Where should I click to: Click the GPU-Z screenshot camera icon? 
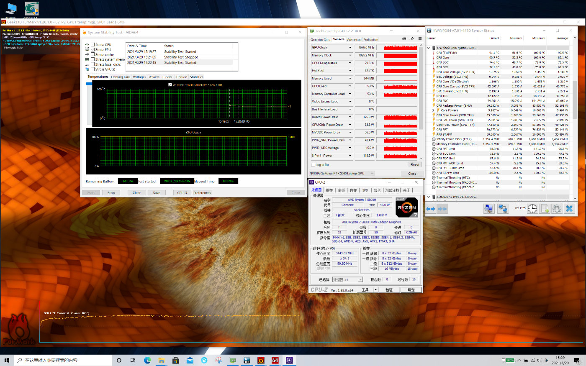(x=404, y=38)
